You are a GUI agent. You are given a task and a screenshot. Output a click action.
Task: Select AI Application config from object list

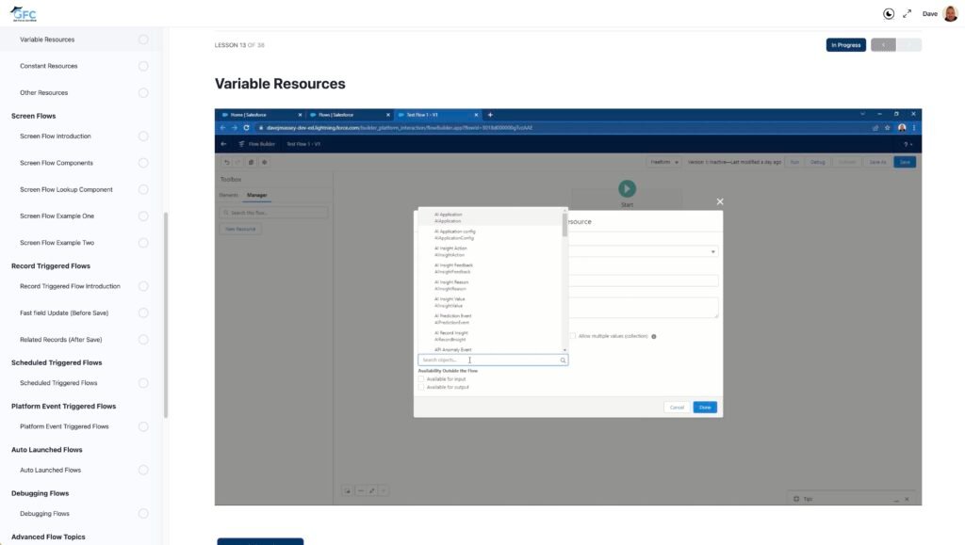(491, 234)
